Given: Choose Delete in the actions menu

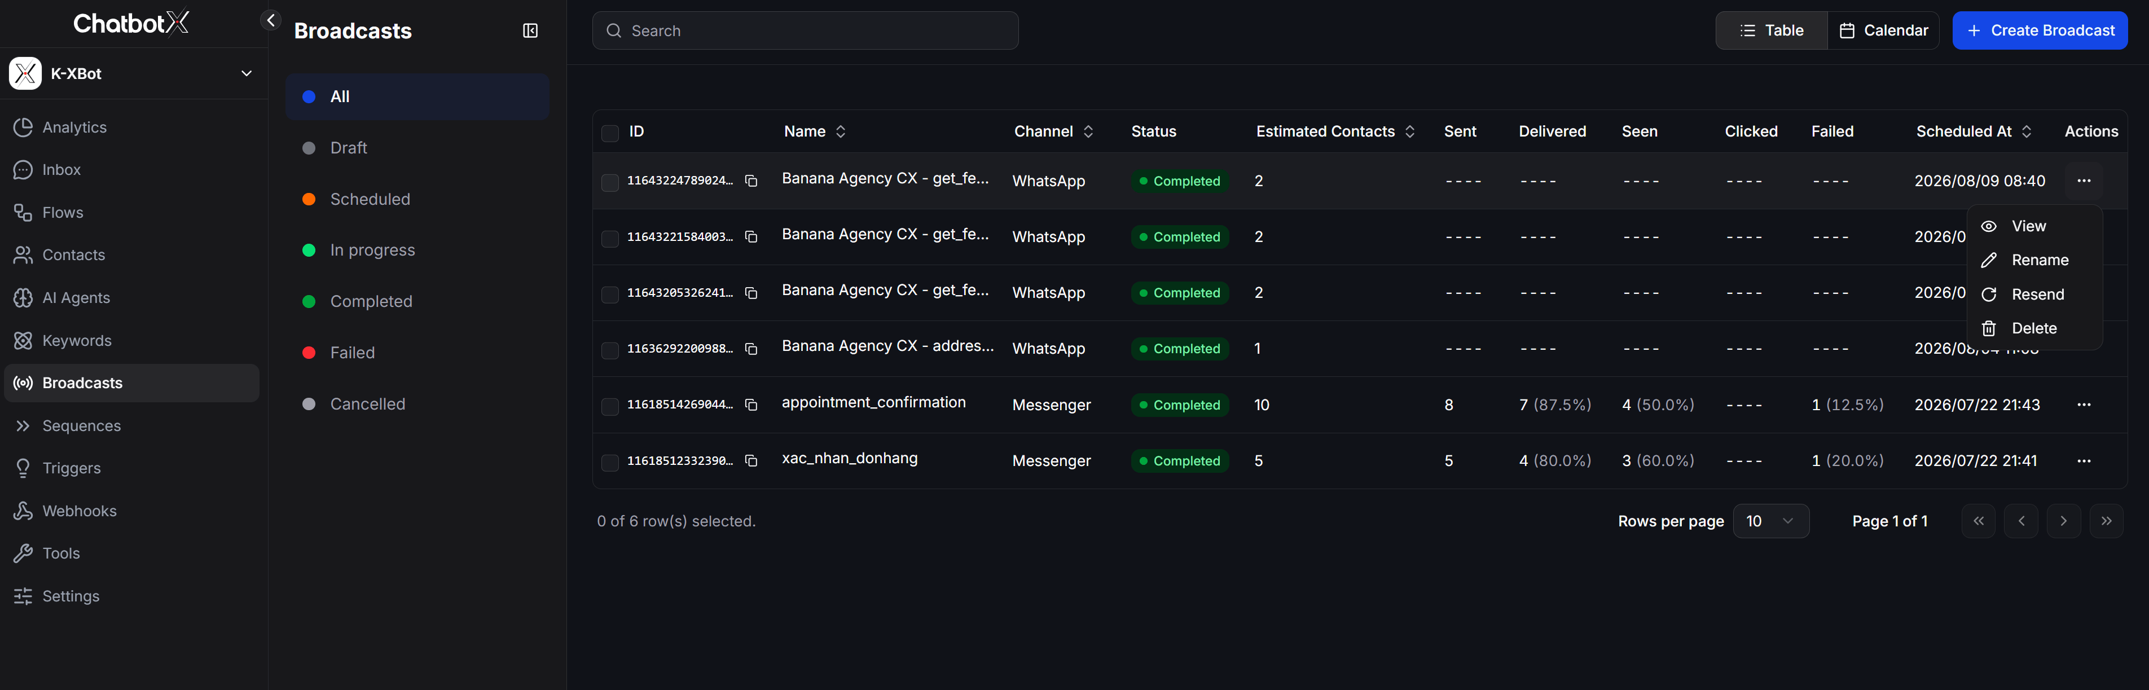Looking at the screenshot, I should (x=2034, y=328).
